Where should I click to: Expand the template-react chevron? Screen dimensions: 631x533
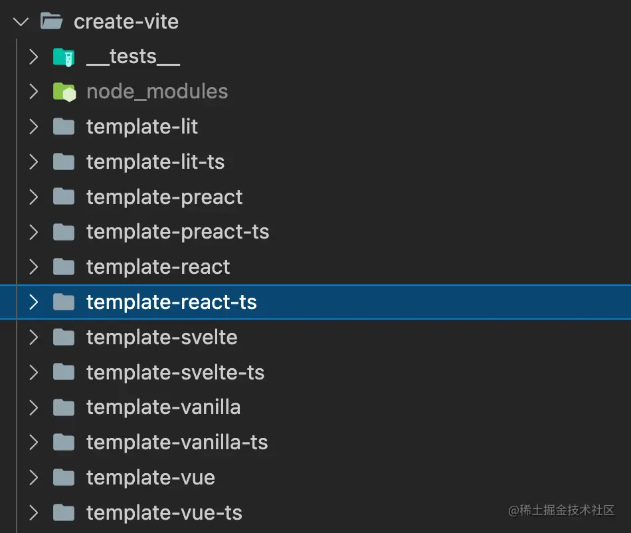[x=34, y=267]
